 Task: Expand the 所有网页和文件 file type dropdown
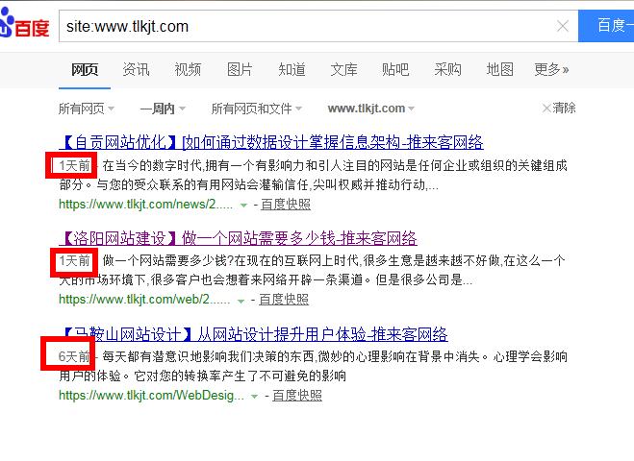point(256,109)
